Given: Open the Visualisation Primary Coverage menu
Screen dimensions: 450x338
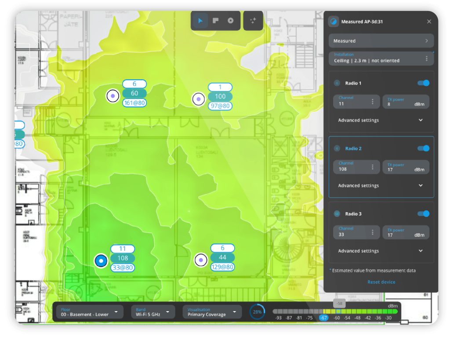Looking at the screenshot, I should (212, 312).
